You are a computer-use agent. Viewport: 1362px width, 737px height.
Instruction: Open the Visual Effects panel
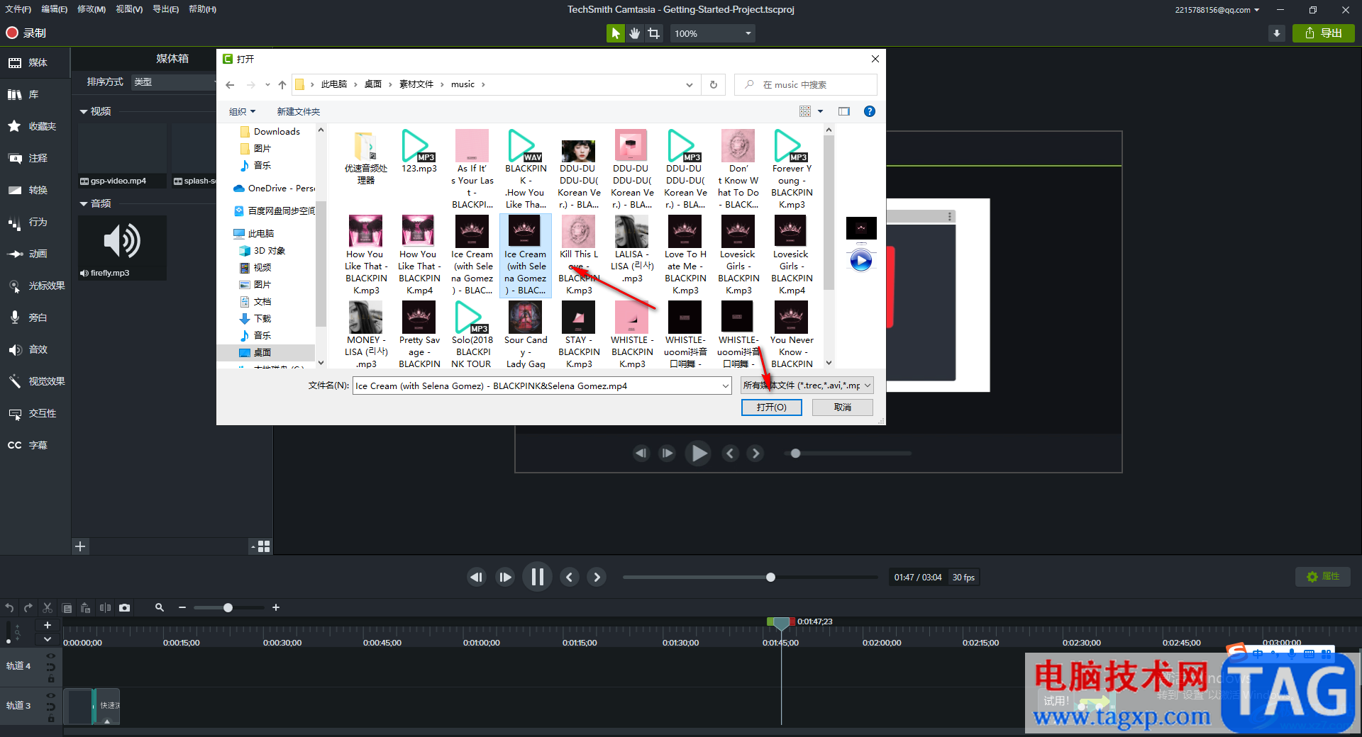coord(35,381)
